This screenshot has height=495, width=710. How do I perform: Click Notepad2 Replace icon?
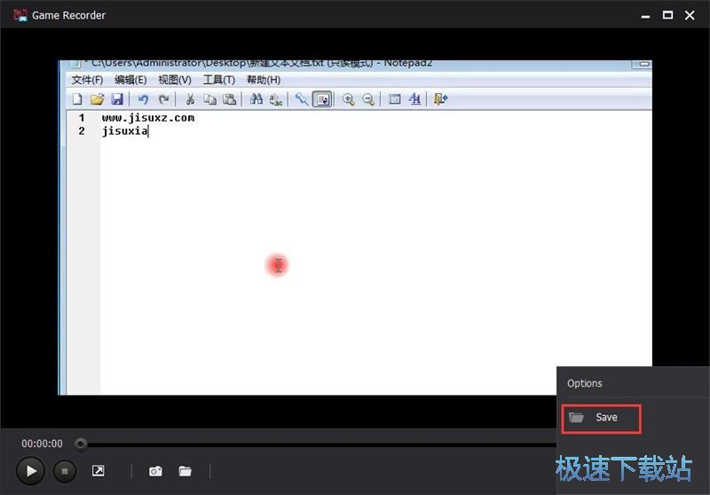276,99
